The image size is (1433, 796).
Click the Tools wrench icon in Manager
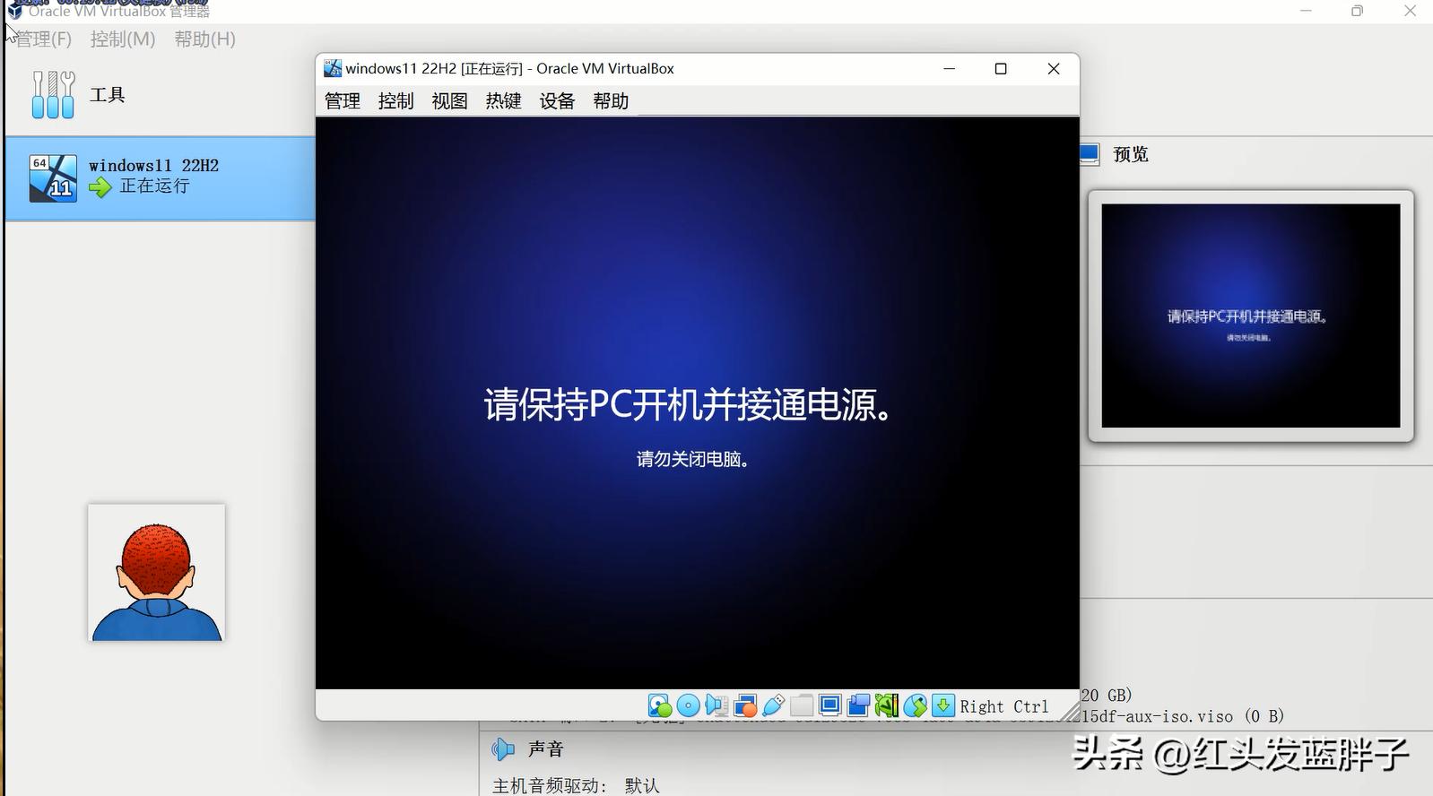(x=53, y=95)
